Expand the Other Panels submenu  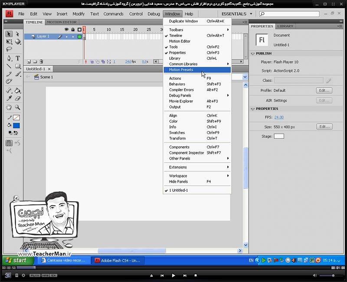(197, 158)
